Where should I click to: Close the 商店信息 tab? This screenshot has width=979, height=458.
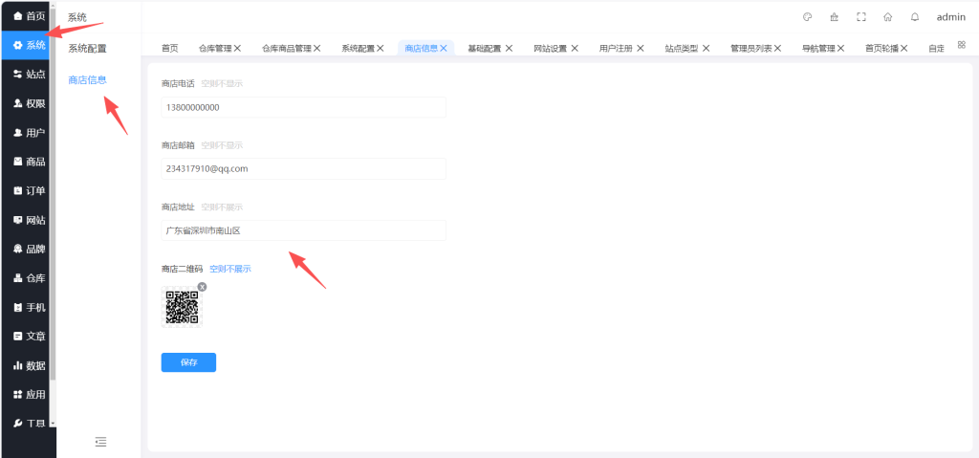pyautogui.click(x=444, y=48)
